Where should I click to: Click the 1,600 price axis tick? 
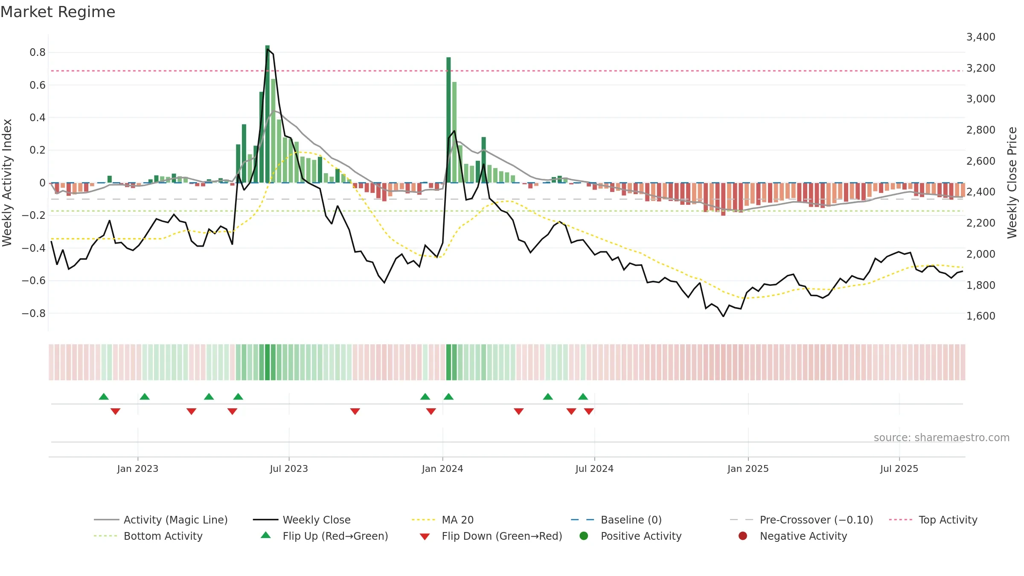click(x=981, y=316)
